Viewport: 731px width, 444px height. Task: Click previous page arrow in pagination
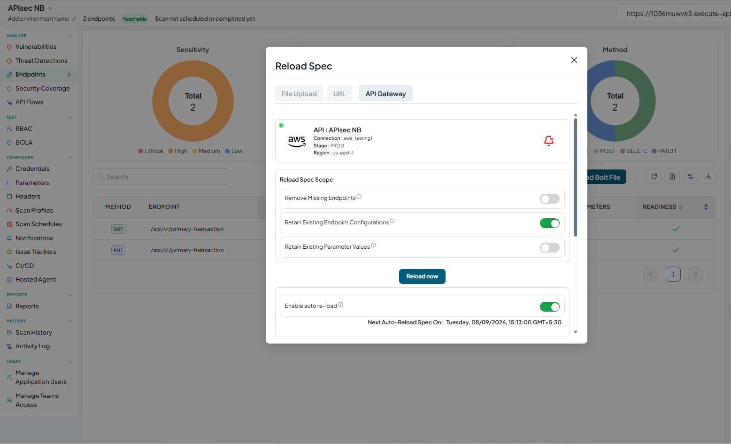click(651, 274)
